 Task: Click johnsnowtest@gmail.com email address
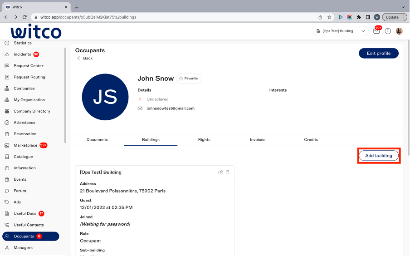coord(171,108)
